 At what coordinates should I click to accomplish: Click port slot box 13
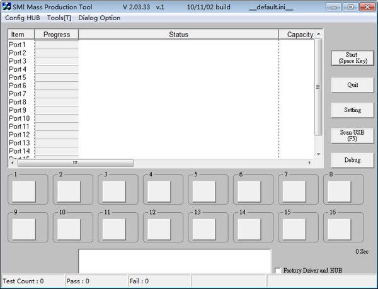(204, 230)
